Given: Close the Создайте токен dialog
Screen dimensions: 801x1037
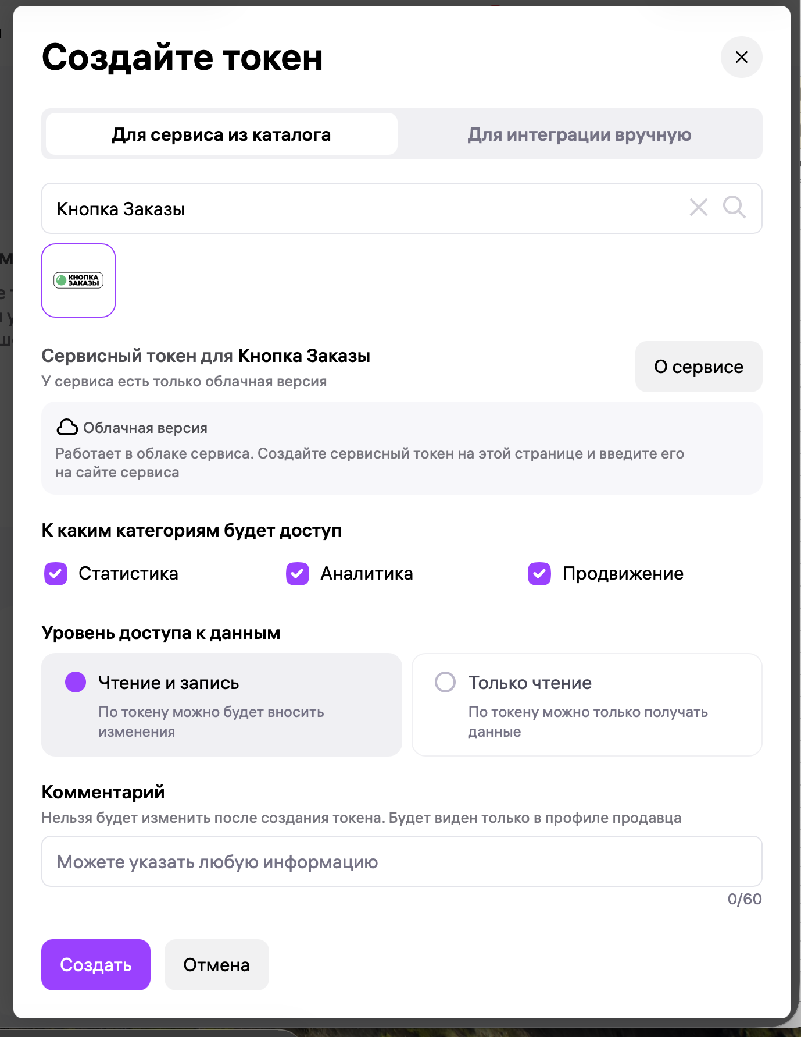Looking at the screenshot, I should pos(741,56).
